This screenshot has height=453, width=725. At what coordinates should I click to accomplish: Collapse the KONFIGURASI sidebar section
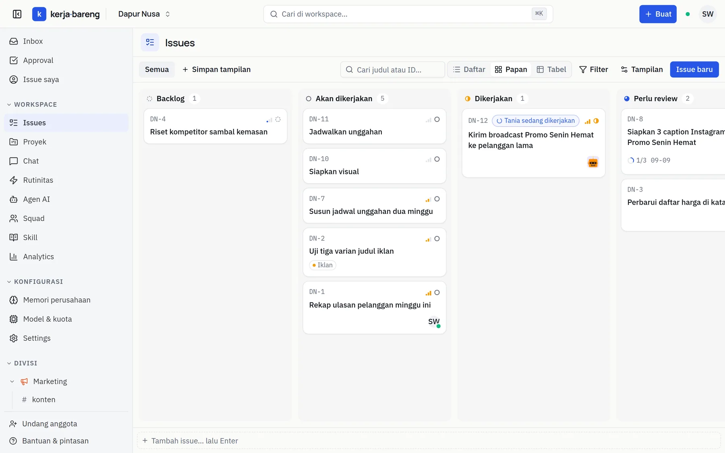click(35, 281)
